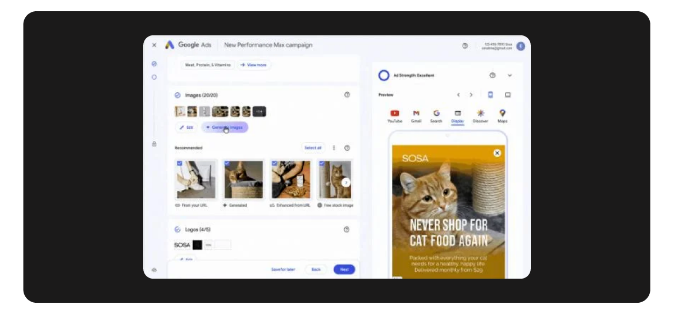Image resolution: width=674 pixels, height=314 pixels.
Task: Uncheck the "Free stock image" checkbox
Action: click(322, 163)
